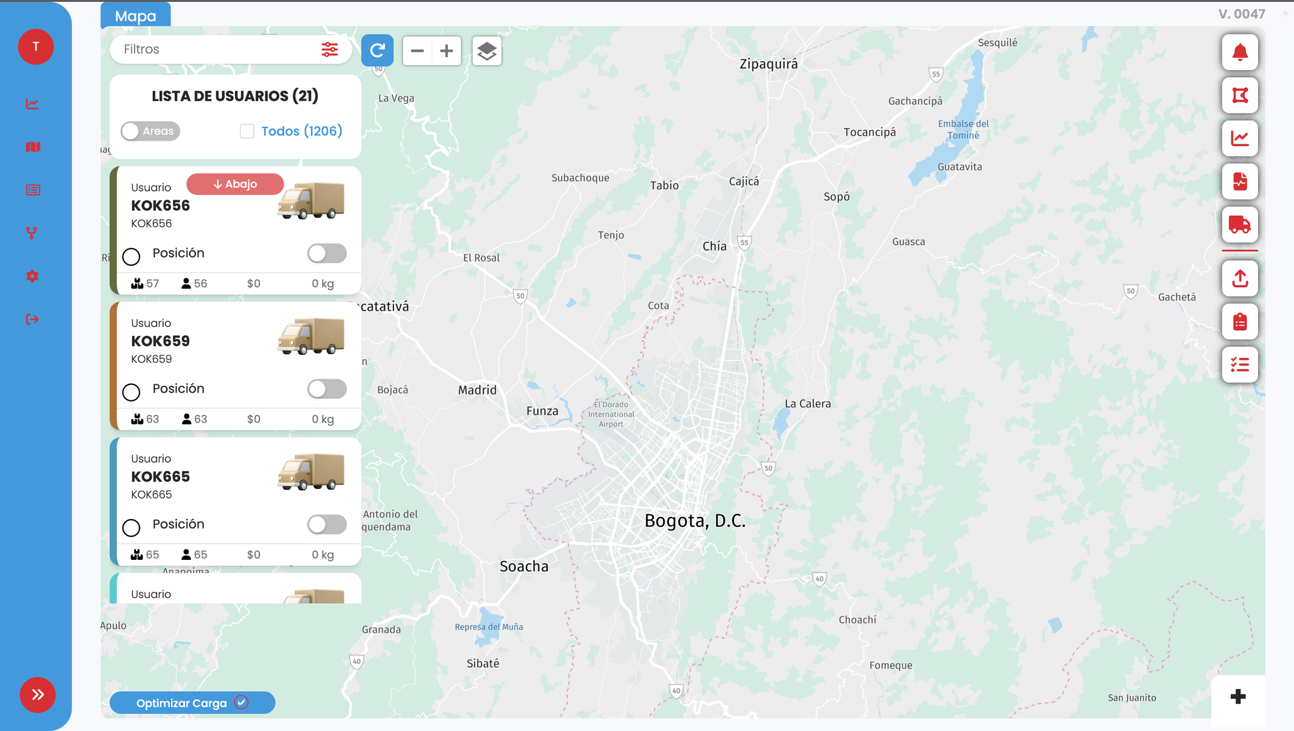Open settings from the left sidebar gear
This screenshot has height=731, width=1294.
(x=32, y=276)
